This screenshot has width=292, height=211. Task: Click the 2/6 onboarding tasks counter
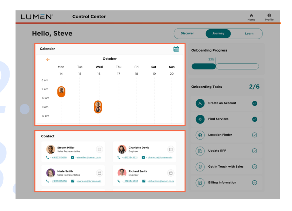point(254,87)
